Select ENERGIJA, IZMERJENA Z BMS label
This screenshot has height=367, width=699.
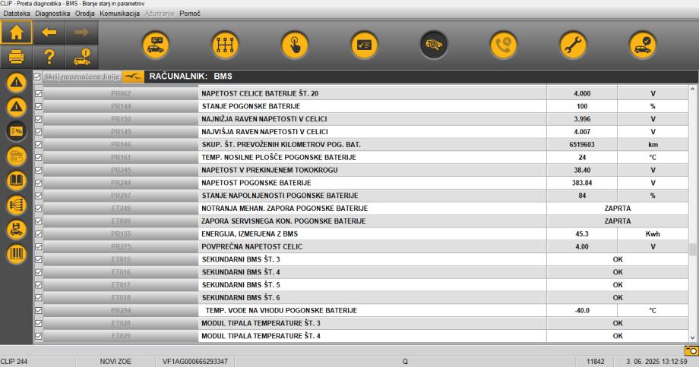tap(250, 234)
